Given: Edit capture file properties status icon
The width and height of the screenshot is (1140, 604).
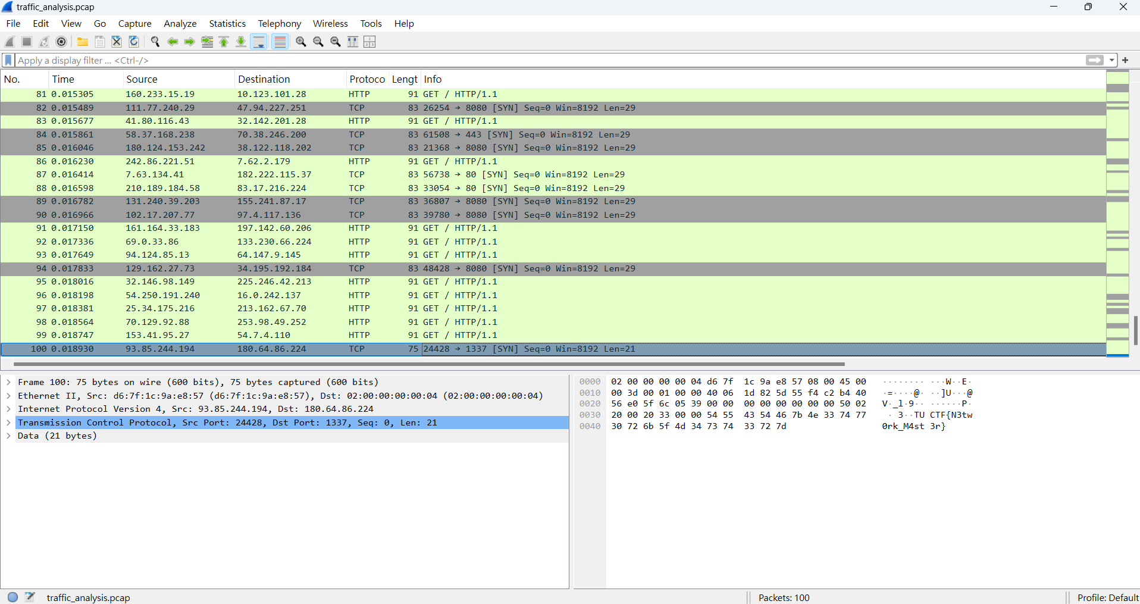Looking at the screenshot, I should pyautogui.click(x=30, y=597).
